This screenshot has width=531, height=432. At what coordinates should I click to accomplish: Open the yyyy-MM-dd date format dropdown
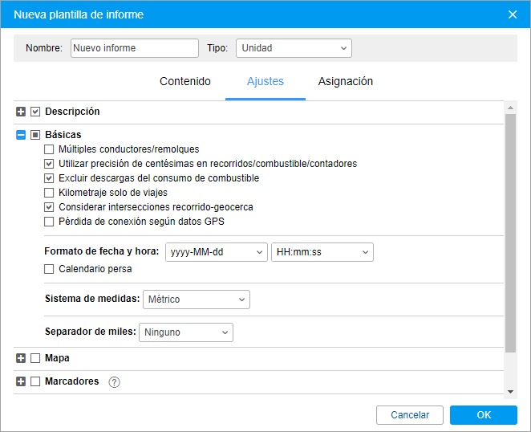click(216, 252)
